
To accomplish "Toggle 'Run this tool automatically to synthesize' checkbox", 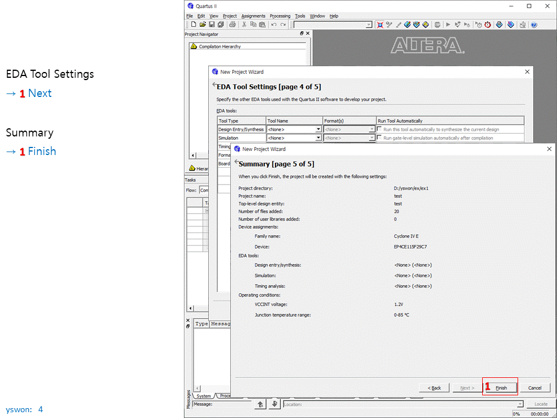I will click(x=379, y=129).
